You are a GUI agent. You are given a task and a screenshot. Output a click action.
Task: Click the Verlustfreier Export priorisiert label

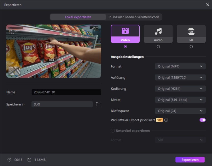[x=133, y=120]
